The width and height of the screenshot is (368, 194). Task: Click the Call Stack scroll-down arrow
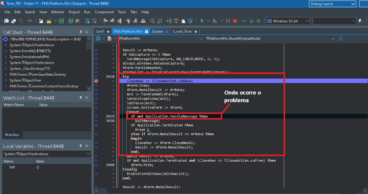[x=89, y=88]
